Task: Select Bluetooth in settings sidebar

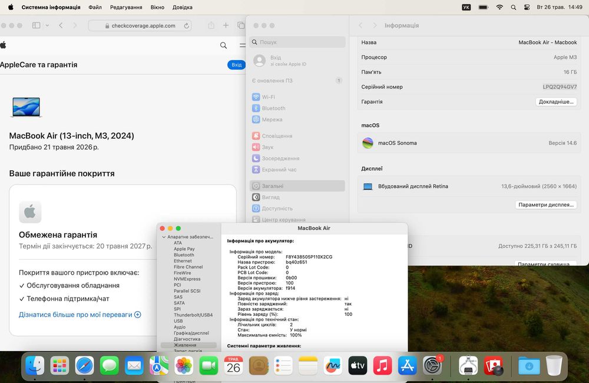Action: click(297, 108)
